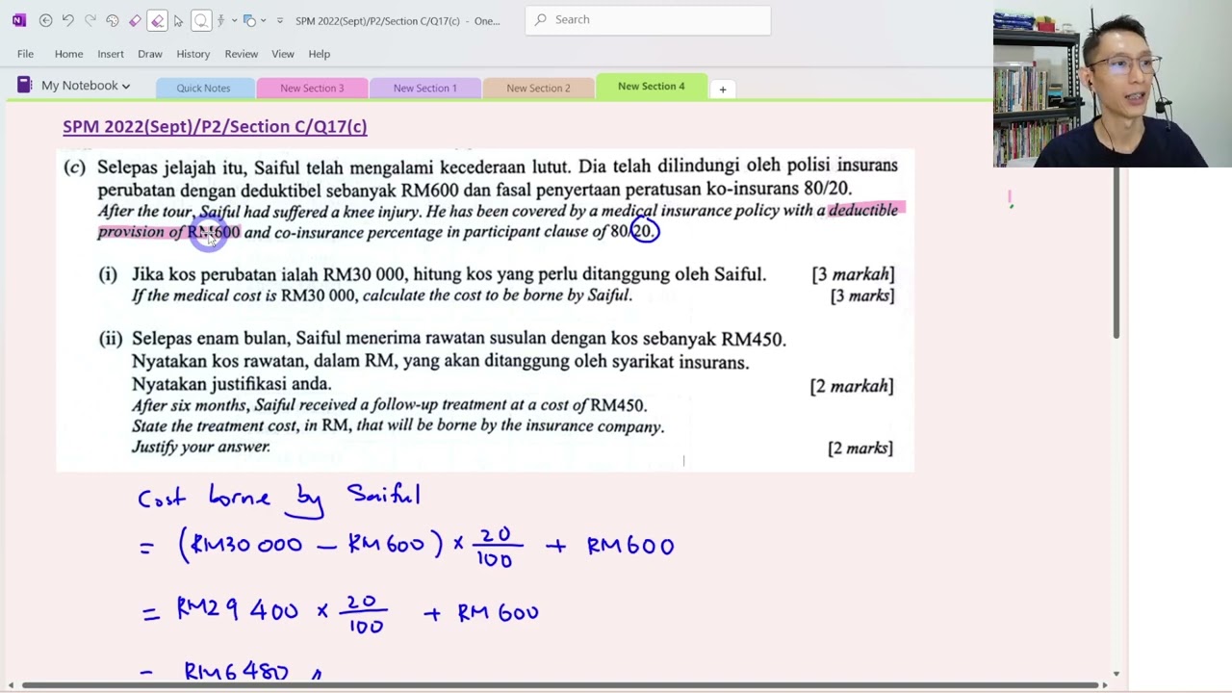Expand the Insert Space tool dropdown arrow
1232x693 pixels.
(x=232, y=20)
